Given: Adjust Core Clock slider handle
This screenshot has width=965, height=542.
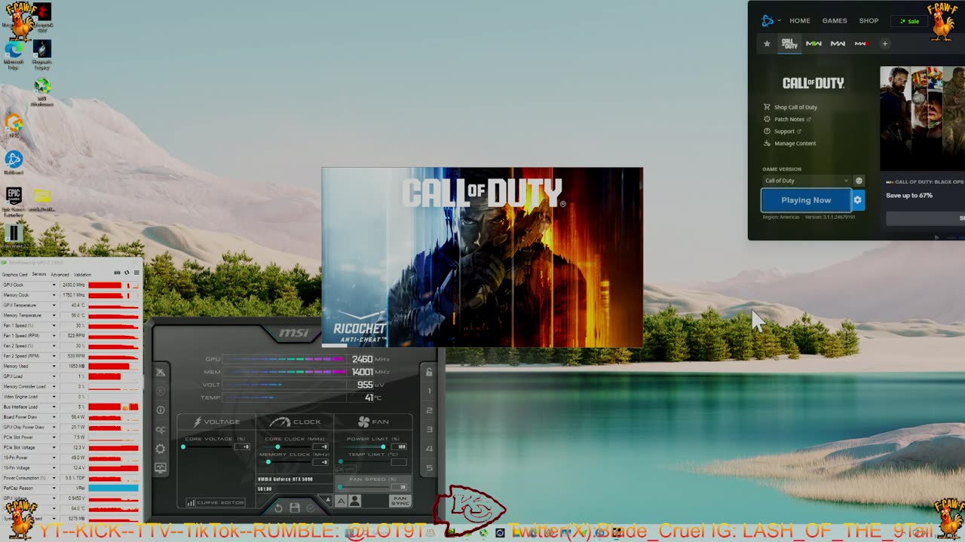Looking at the screenshot, I should [277, 446].
